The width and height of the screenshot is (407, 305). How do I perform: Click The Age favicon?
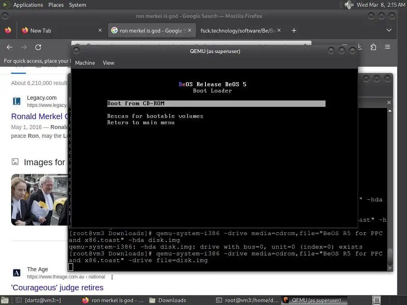17,273
